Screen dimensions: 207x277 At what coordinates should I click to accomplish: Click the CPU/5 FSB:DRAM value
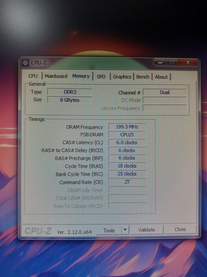click(127, 135)
